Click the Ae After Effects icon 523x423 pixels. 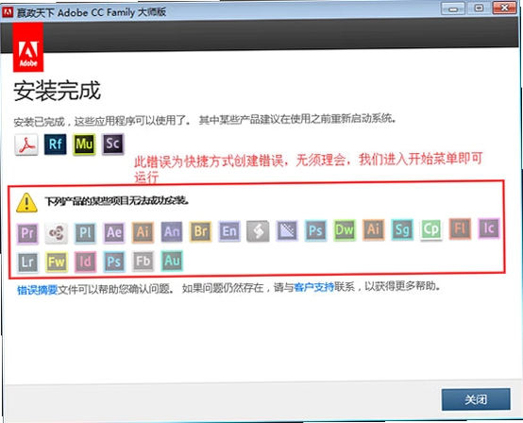[x=113, y=232]
